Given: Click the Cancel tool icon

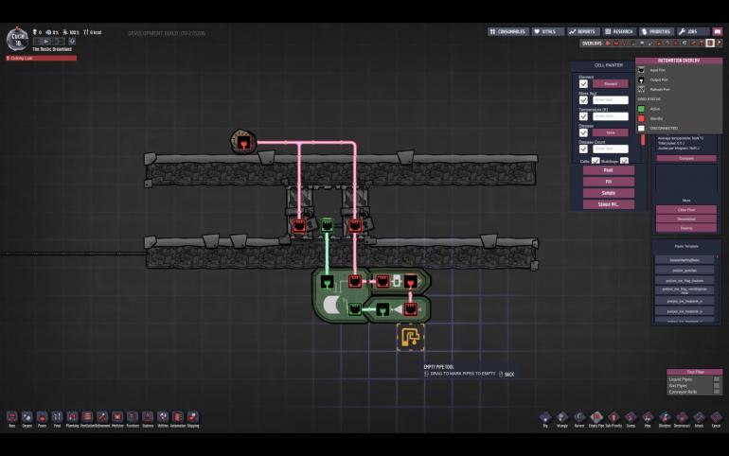Looking at the screenshot, I should (716, 417).
